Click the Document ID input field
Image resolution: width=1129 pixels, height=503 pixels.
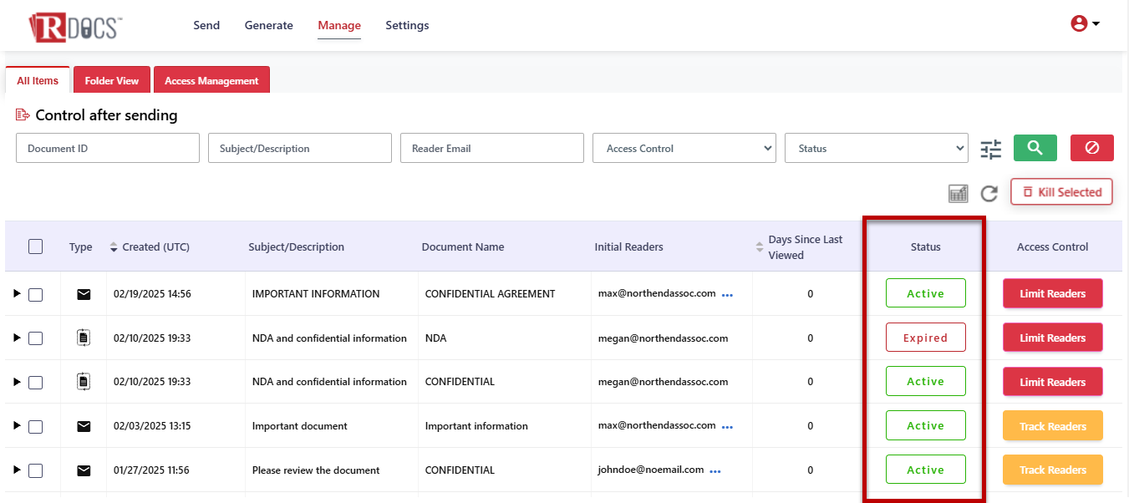click(108, 148)
